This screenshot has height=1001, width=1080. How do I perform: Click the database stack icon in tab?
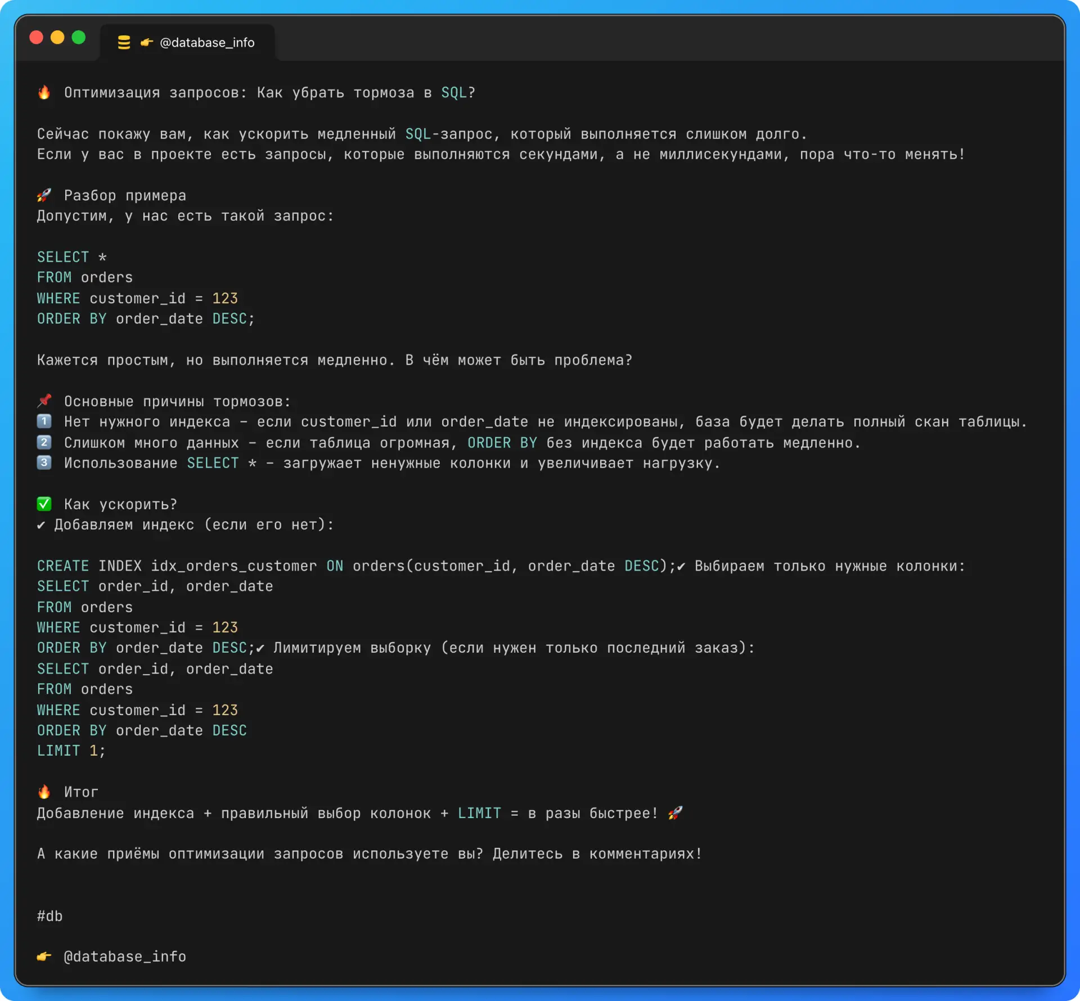pyautogui.click(x=124, y=43)
